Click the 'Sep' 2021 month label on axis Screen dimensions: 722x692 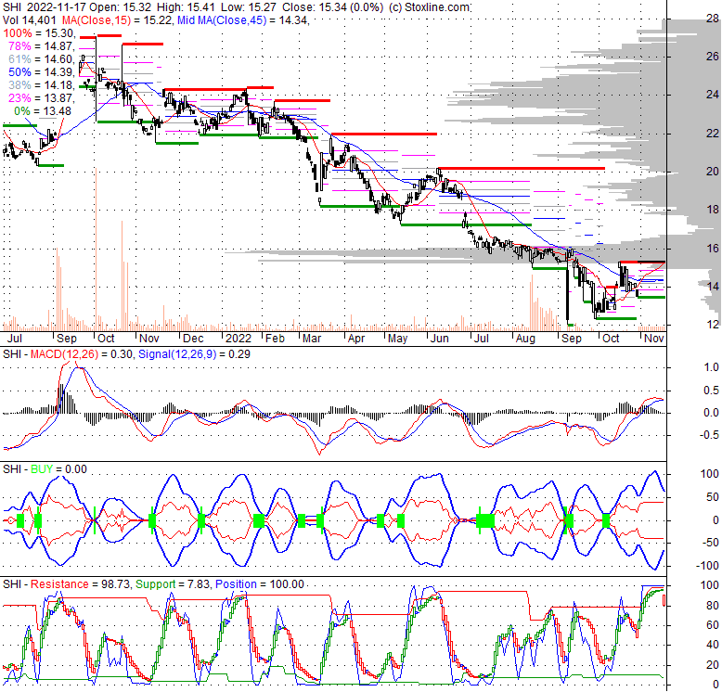(66, 339)
